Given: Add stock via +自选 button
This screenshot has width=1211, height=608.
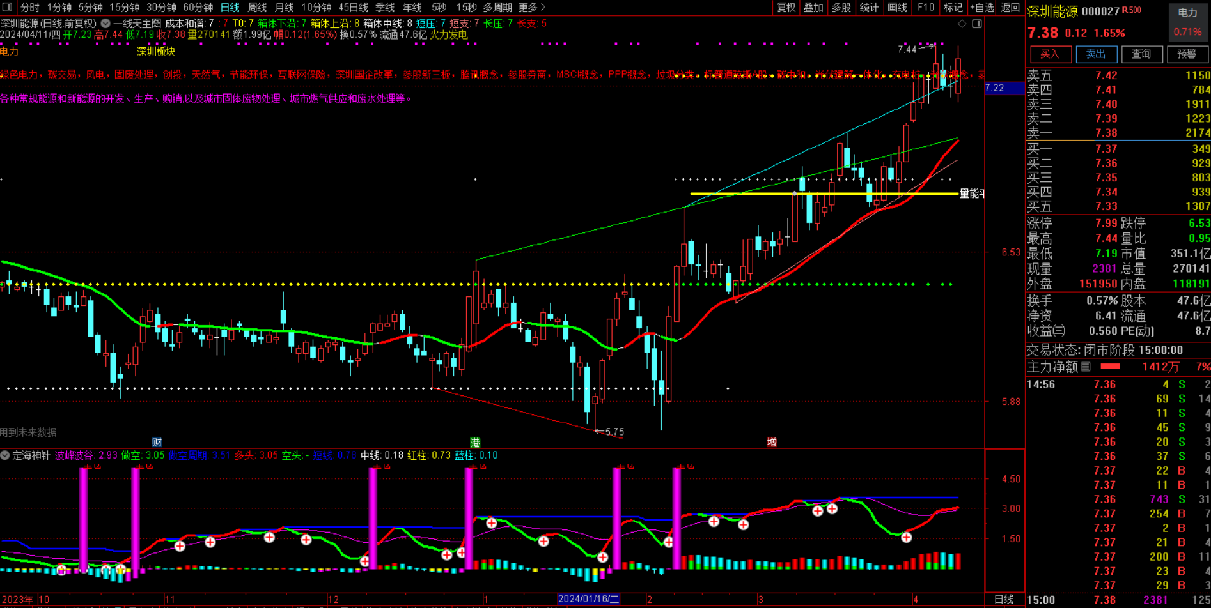Looking at the screenshot, I should pos(981,7).
